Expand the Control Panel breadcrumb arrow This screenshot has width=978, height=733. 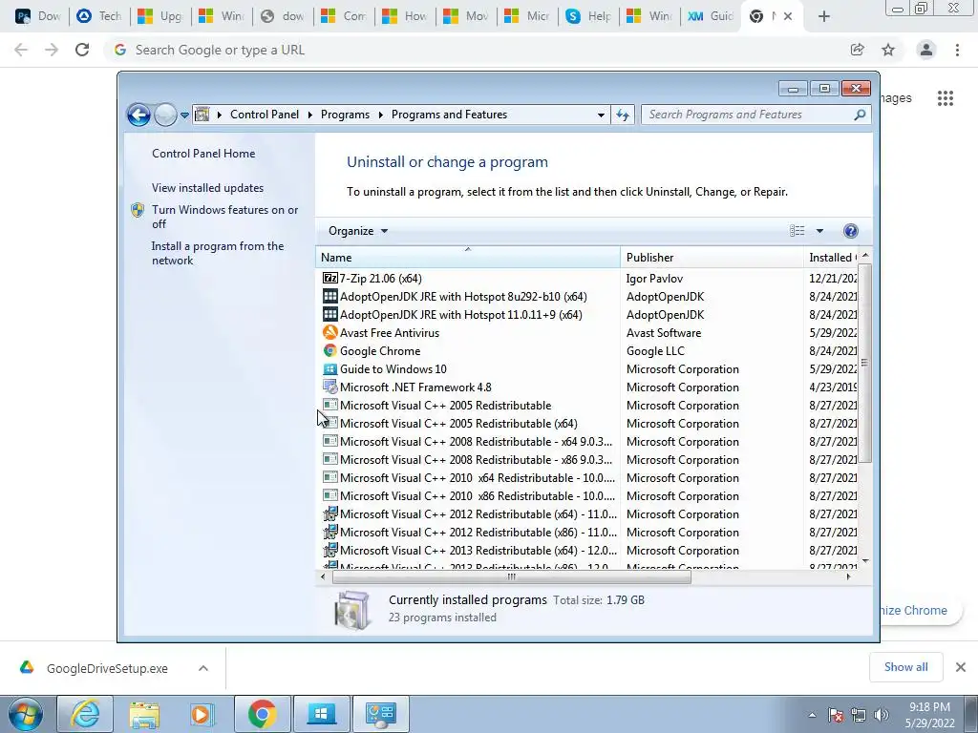[310, 115]
